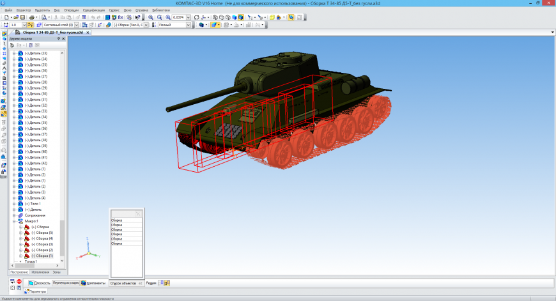Save the assembly with the floppy disk icon
This screenshot has height=301, width=556.
22,17
